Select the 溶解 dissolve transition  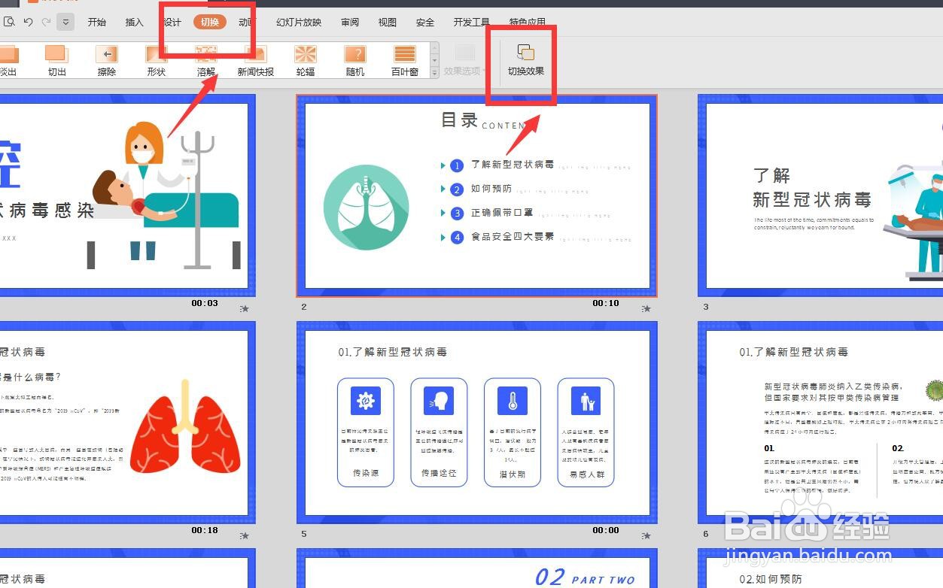click(x=206, y=60)
